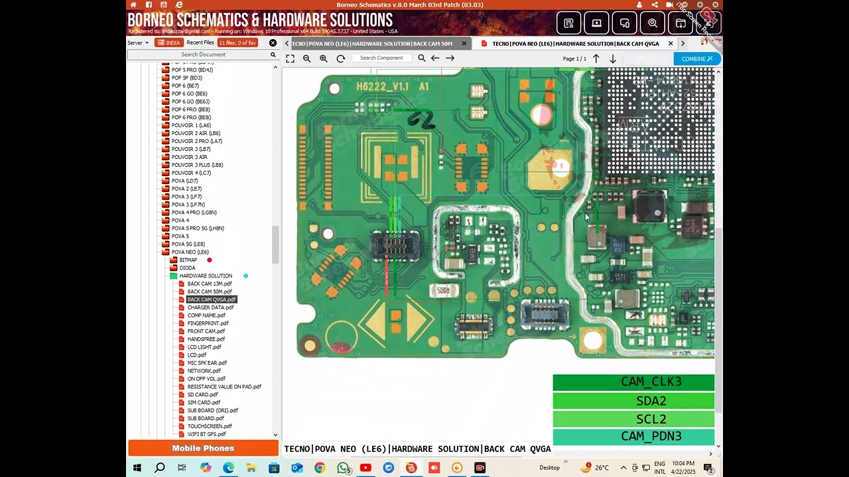849x477 pixels.
Task: Open the Server dropdown
Action: click(139, 43)
